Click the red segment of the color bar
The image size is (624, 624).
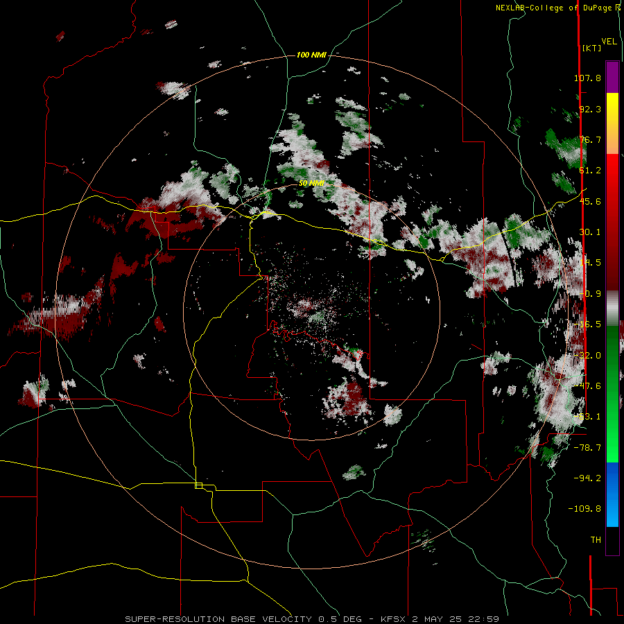(x=612, y=222)
